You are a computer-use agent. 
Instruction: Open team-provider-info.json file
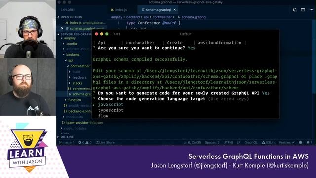click(x=82, y=123)
